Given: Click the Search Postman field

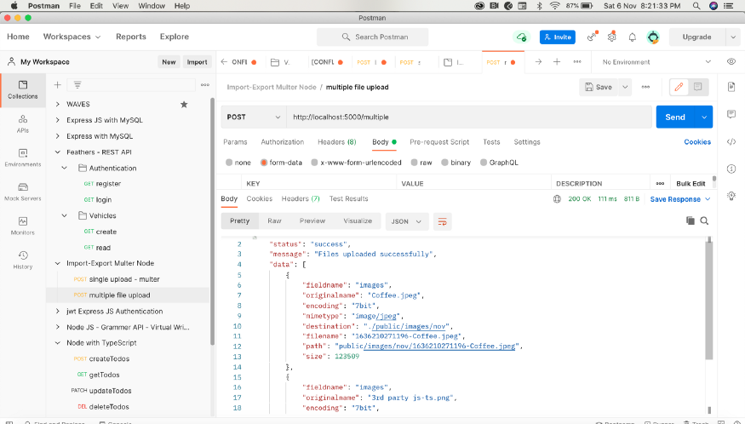Looking at the screenshot, I should [373, 37].
